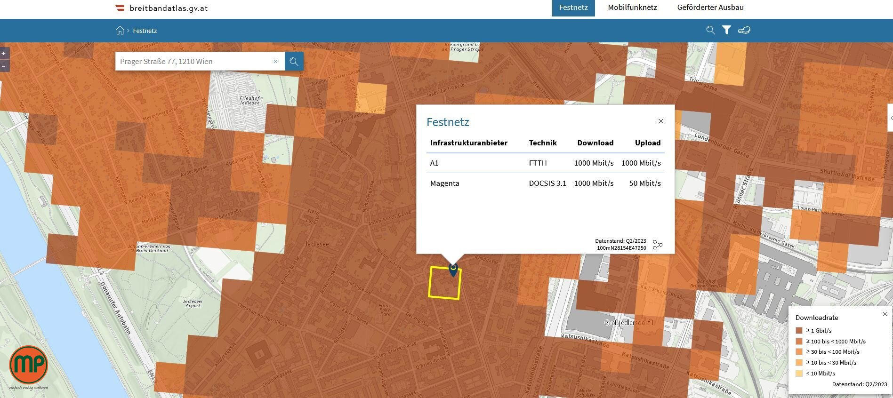The width and height of the screenshot is (893, 398).
Task: Open the filter funnel tool
Action: pyautogui.click(x=726, y=30)
